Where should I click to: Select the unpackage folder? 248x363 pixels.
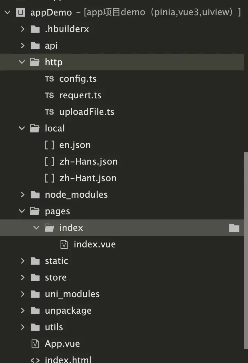68,311
